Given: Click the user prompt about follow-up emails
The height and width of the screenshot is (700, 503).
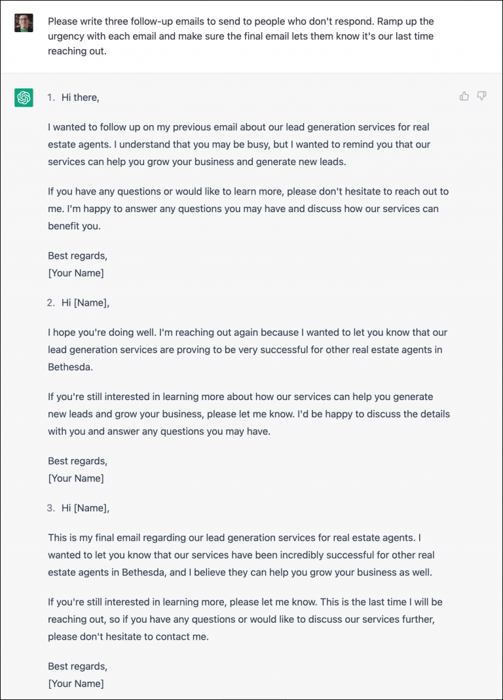Looking at the screenshot, I should coord(241,36).
